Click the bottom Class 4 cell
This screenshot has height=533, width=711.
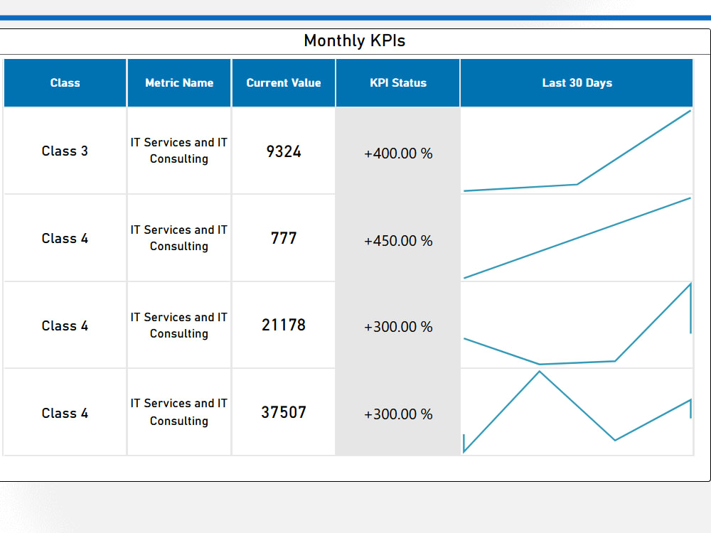pos(65,412)
